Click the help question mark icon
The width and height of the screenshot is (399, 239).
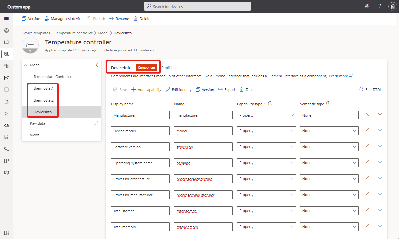coord(380,6)
